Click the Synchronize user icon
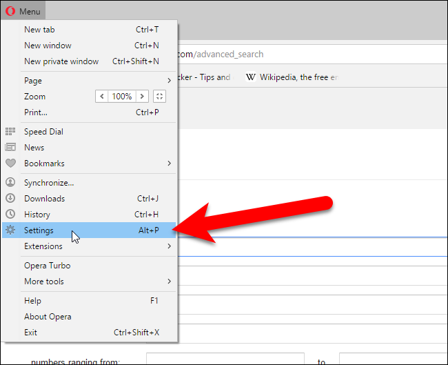The width and height of the screenshot is (448, 365). pos(10,182)
